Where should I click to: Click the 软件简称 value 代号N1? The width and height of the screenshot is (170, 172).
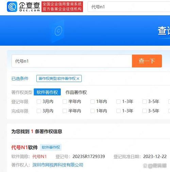(39, 157)
